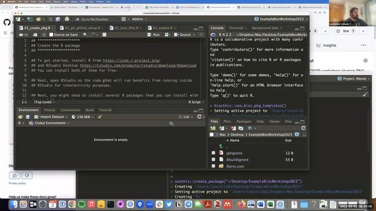This screenshot has width=376, height=211.
Task: Select the Console tab
Action: pyautogui.click(x=217, y=28)
